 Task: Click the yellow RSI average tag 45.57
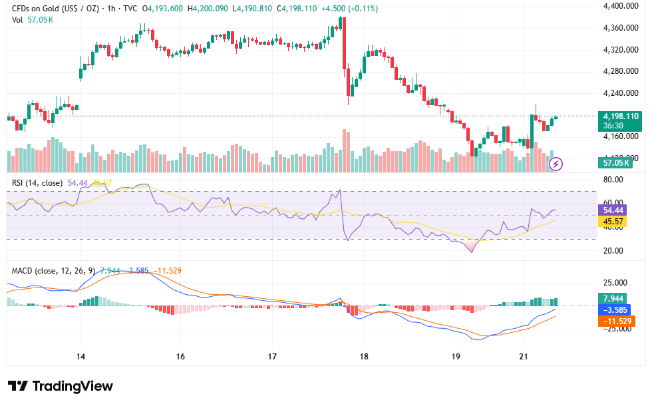click(x=613, y=221)
